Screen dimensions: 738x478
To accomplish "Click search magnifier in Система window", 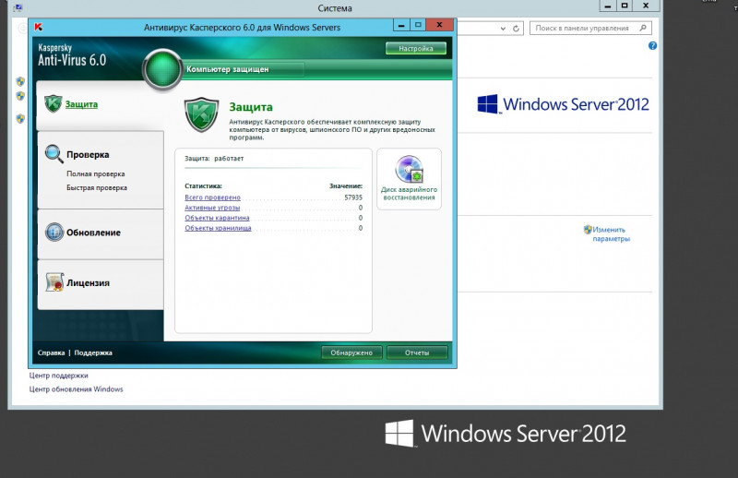I will (643, 29).
